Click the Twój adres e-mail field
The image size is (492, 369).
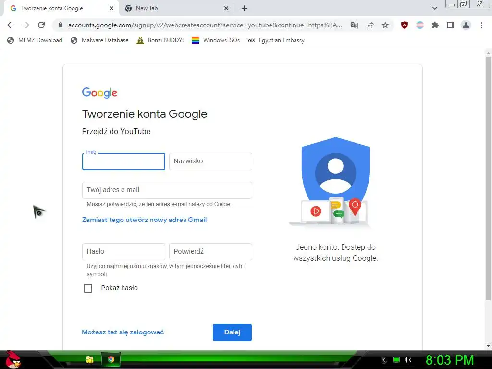(167, 190)
